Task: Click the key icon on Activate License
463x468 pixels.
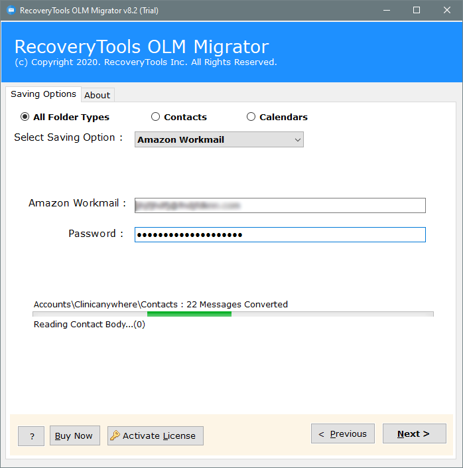Action: pos(115,435)
